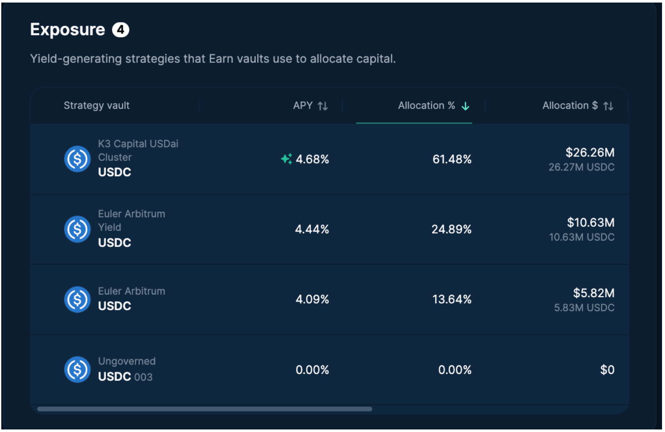Click the Allocation % descending arrow icon
665x432 pixels.
click(466, 106)
